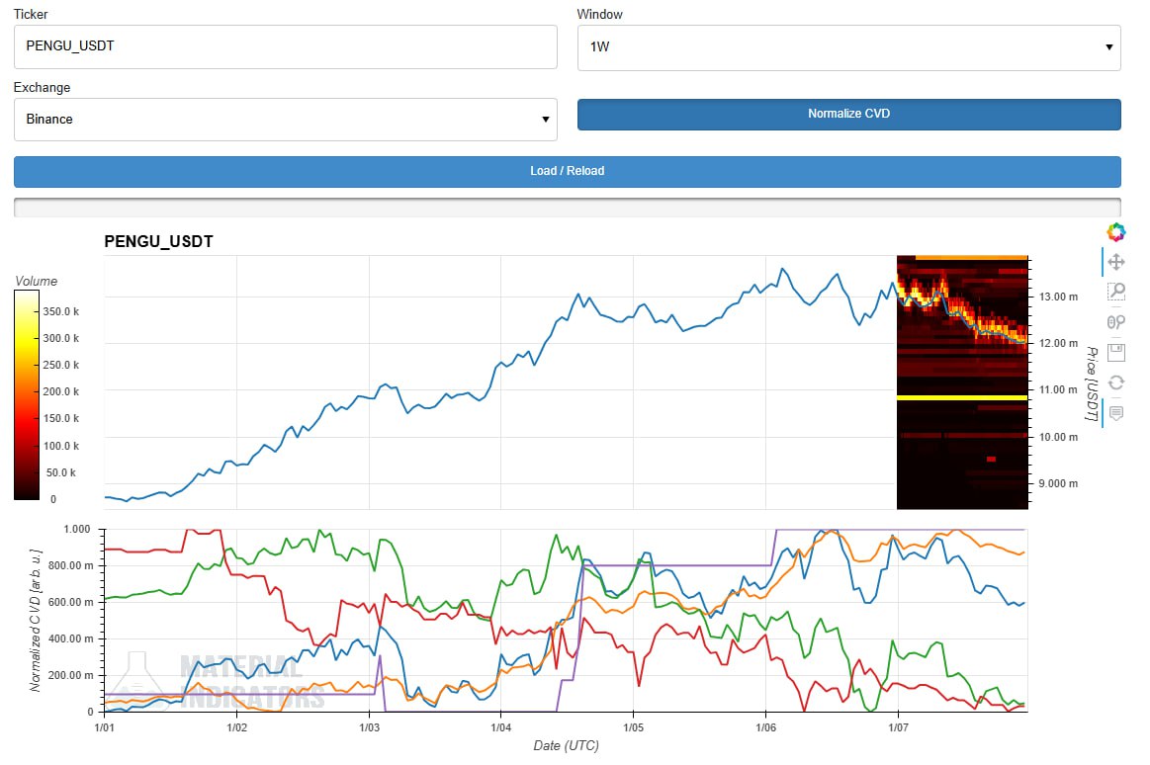The width and height of the screenshot is (1150, 765).
Task: Open the Exchange dropdown showing Binance
Action: point(286,120)
